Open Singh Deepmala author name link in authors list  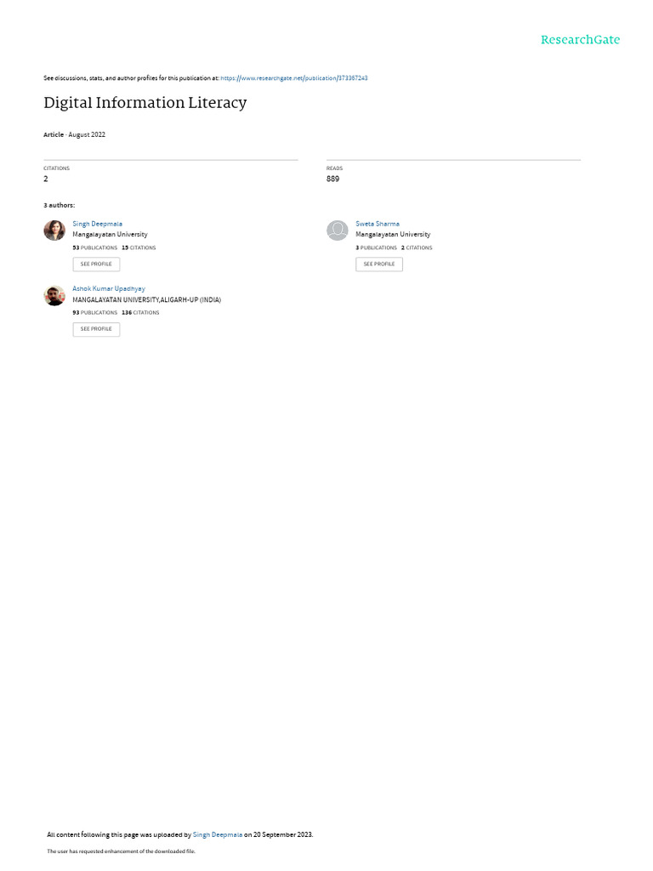click(x=97, y=224)
